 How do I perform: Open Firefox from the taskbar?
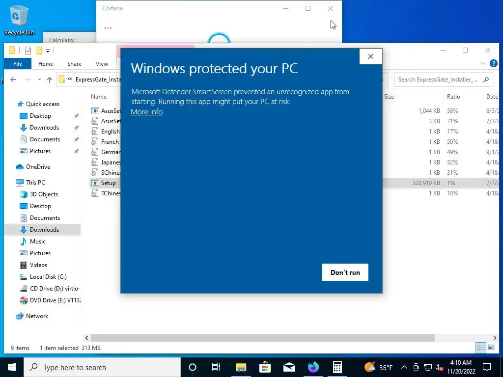point(313,367)
